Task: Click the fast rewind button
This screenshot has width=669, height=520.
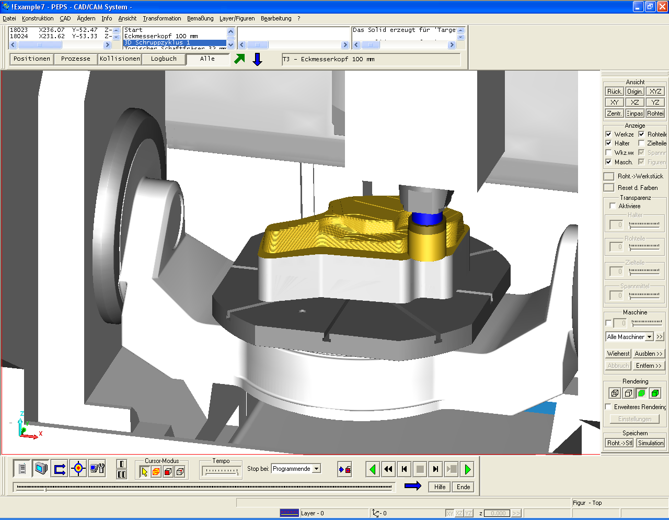Action: tap(388, 469)
